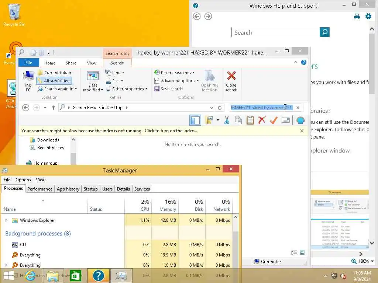Screen dimensions: 378x283
Task: Open Task Manager Options menu
Action: click(23, 180)
